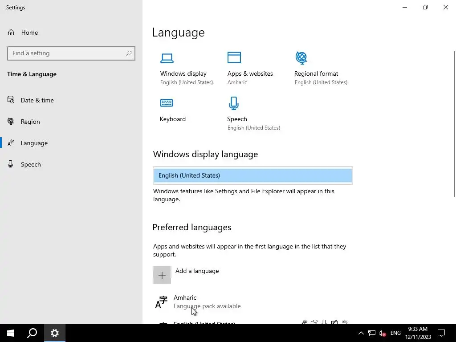This screenshot has height=342, width=456.
Task: Open the Apps & websites window icon
Action: coord(234,57)
